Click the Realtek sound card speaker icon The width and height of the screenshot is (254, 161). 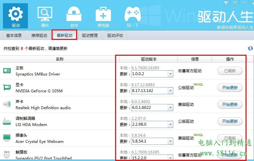point(7,104)
